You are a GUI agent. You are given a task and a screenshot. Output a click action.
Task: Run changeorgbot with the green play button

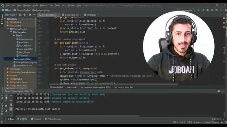(199, 10)
